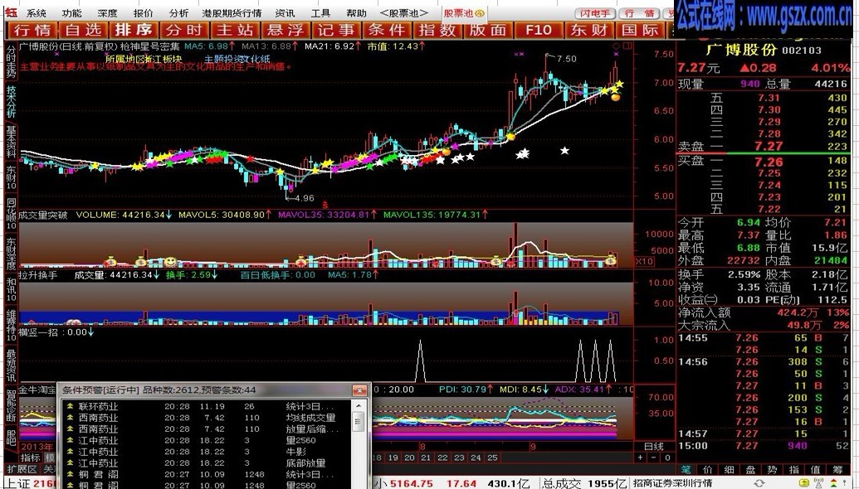The height and width of the screenshot is (489, 859).
Task: Select the 同花顺 side tab
Action: click(11, 215)
